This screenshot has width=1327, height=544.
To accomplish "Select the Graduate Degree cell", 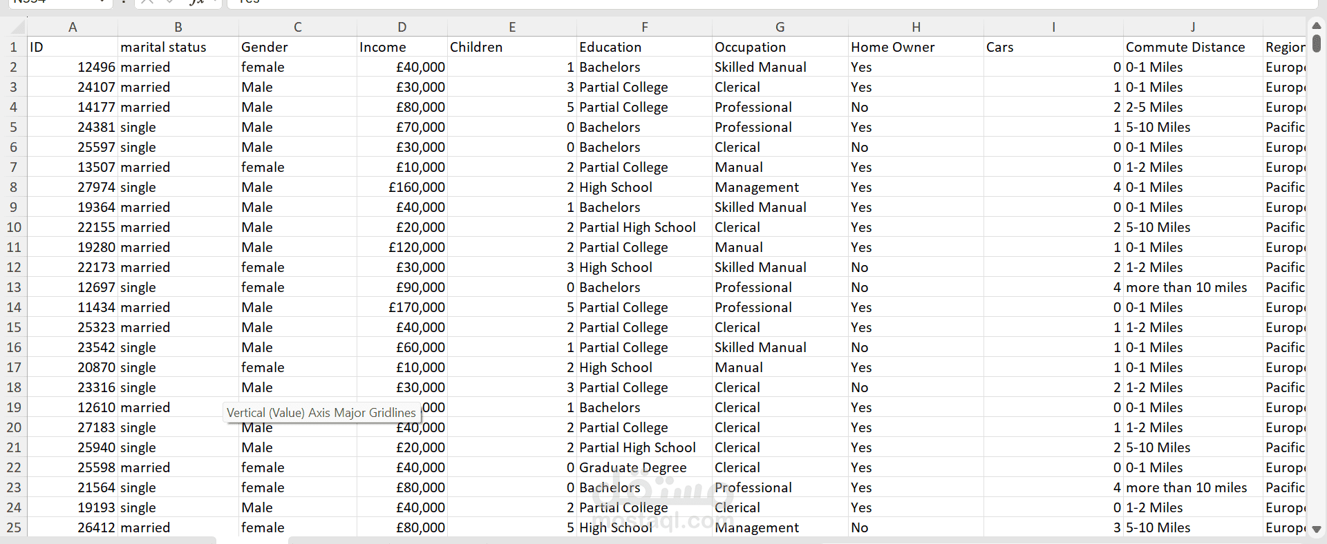I will click(632, 467).
